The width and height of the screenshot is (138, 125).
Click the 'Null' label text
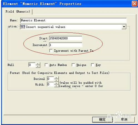pyautogui.click(x=11, y=65)
